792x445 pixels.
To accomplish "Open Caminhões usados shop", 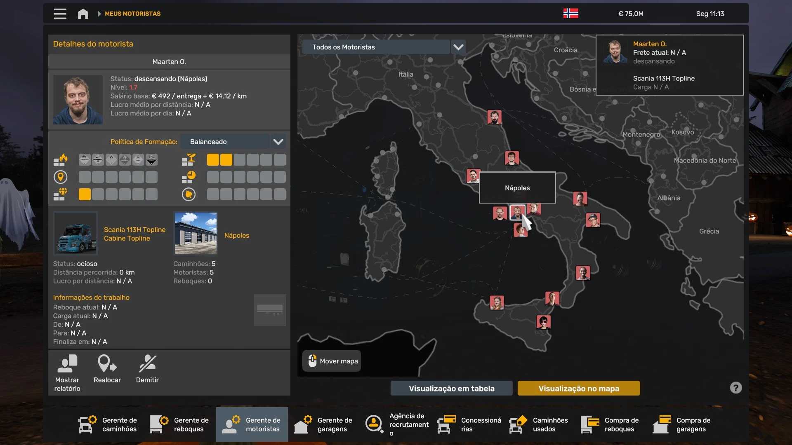I will 539,424.
